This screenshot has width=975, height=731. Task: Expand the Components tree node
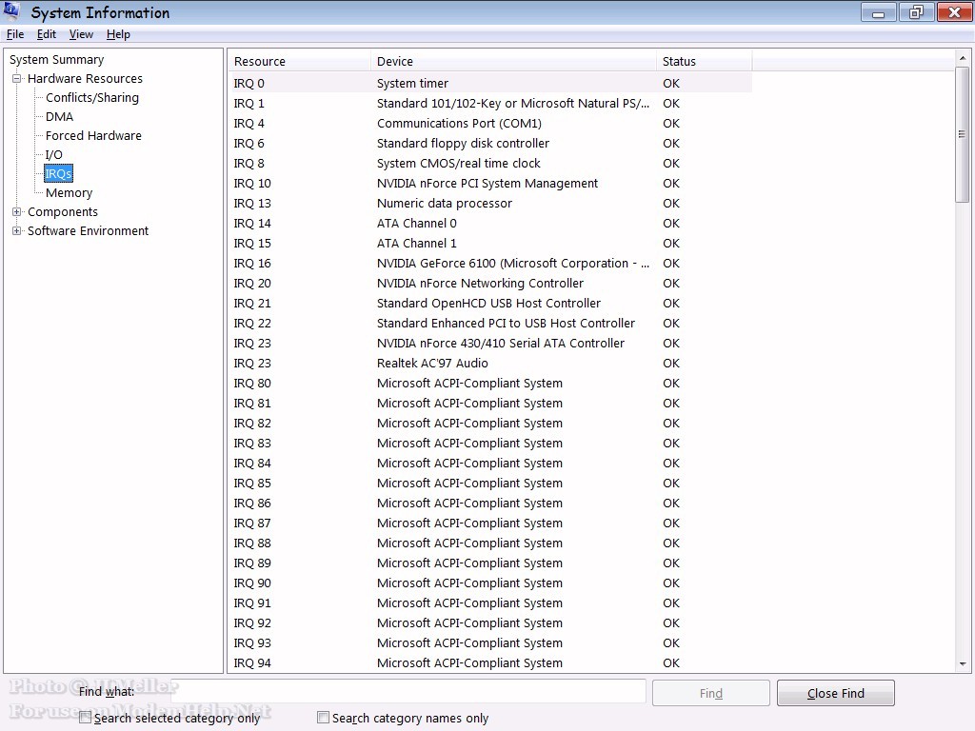click(17, 212)
